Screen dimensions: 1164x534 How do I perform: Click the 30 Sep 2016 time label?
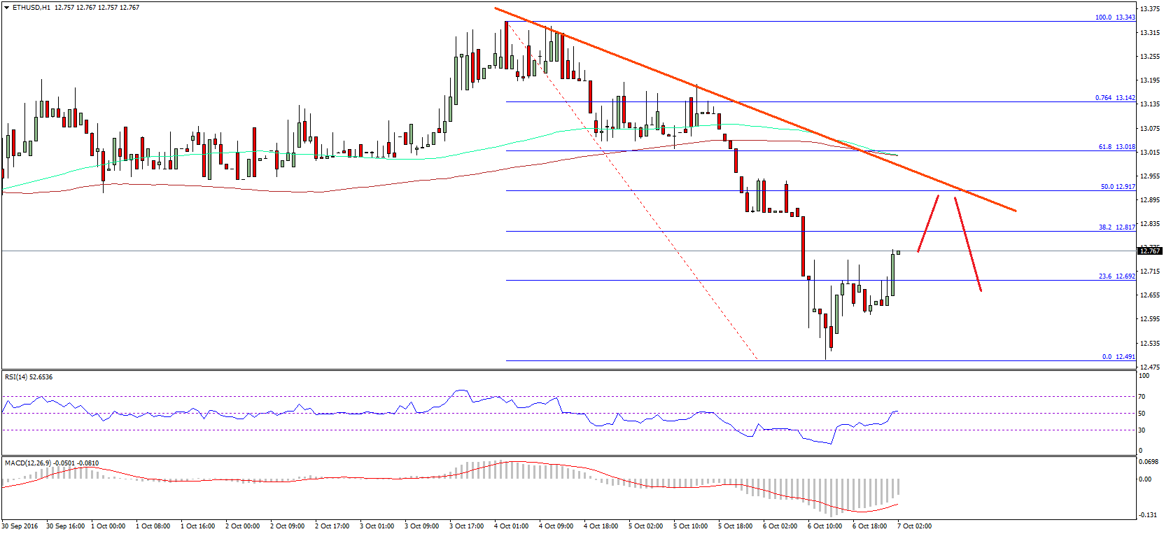(x=20, y=526)
